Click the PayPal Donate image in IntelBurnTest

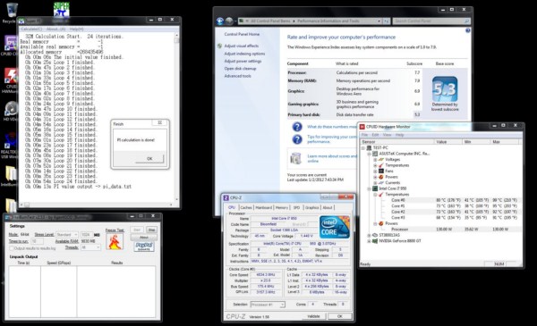144,247
